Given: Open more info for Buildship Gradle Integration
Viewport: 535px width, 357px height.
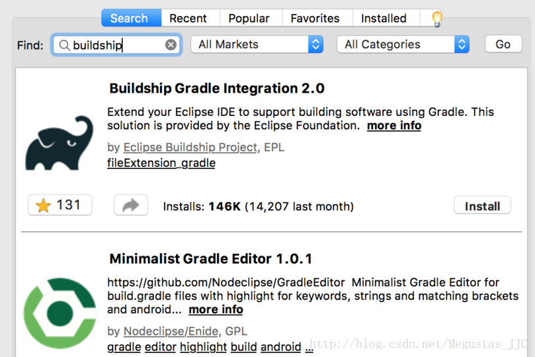Looking at the screenshot, I should (x=394, y=126).
